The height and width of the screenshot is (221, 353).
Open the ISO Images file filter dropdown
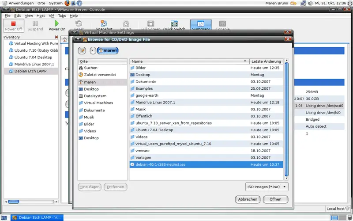coord(267,187)
